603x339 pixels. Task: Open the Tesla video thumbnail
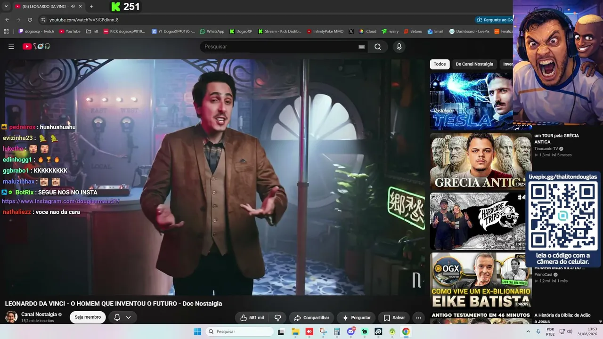point(472,101)
